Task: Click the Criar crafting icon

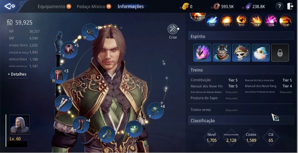Action: [173, 29]
